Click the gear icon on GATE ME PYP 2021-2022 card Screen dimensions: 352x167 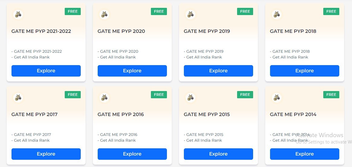pos(18,14)
